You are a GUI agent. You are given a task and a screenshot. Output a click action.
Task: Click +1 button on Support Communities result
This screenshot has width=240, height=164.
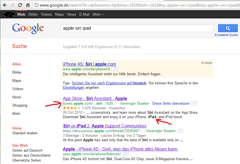click(180, 131)
